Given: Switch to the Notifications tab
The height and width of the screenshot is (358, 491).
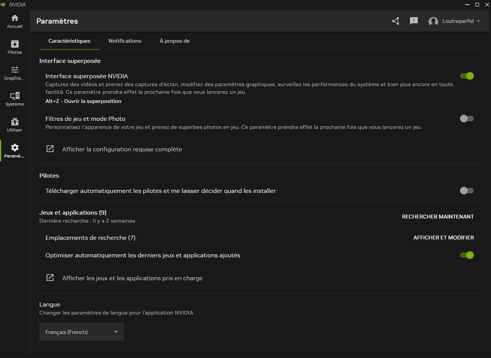Looking at the screenshot, I should [125, 41].
